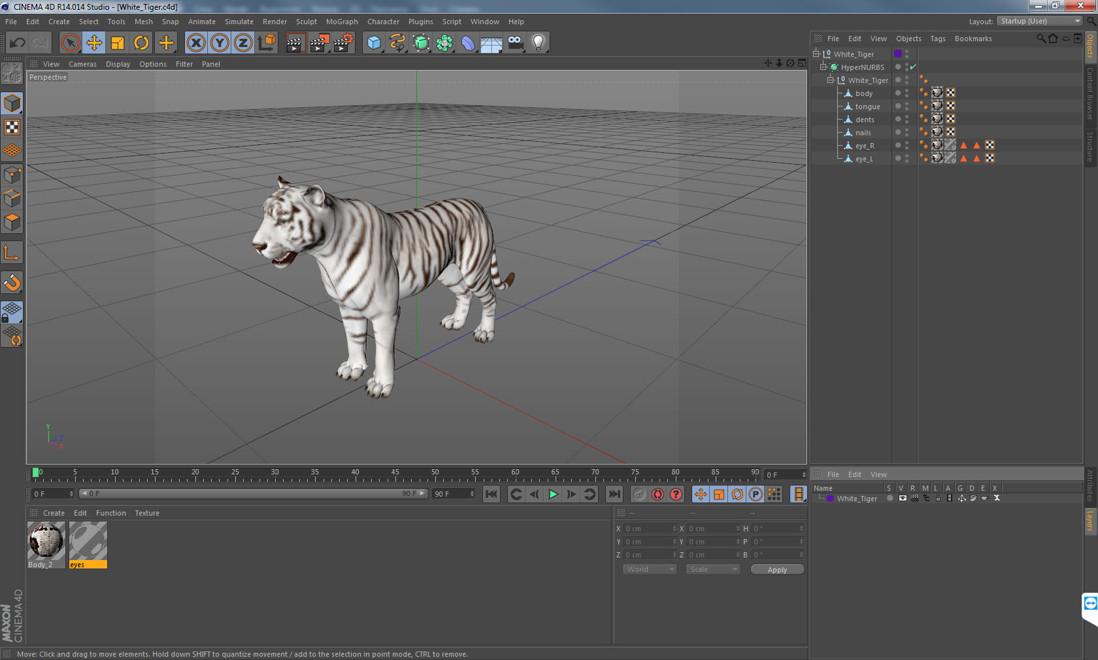Switch to Texture mode

tap(12, 127)
